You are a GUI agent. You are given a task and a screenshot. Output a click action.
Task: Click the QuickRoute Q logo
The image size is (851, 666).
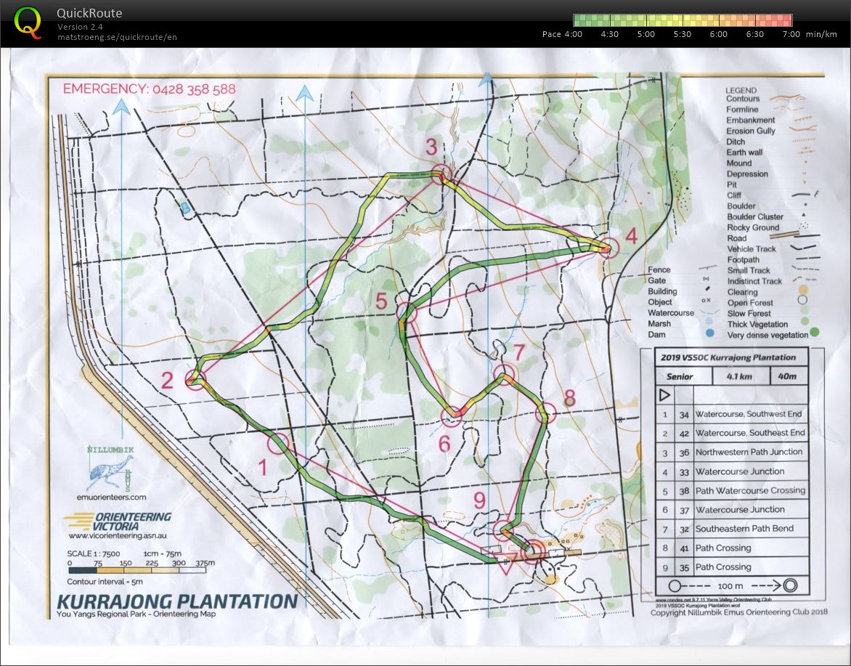28,22
